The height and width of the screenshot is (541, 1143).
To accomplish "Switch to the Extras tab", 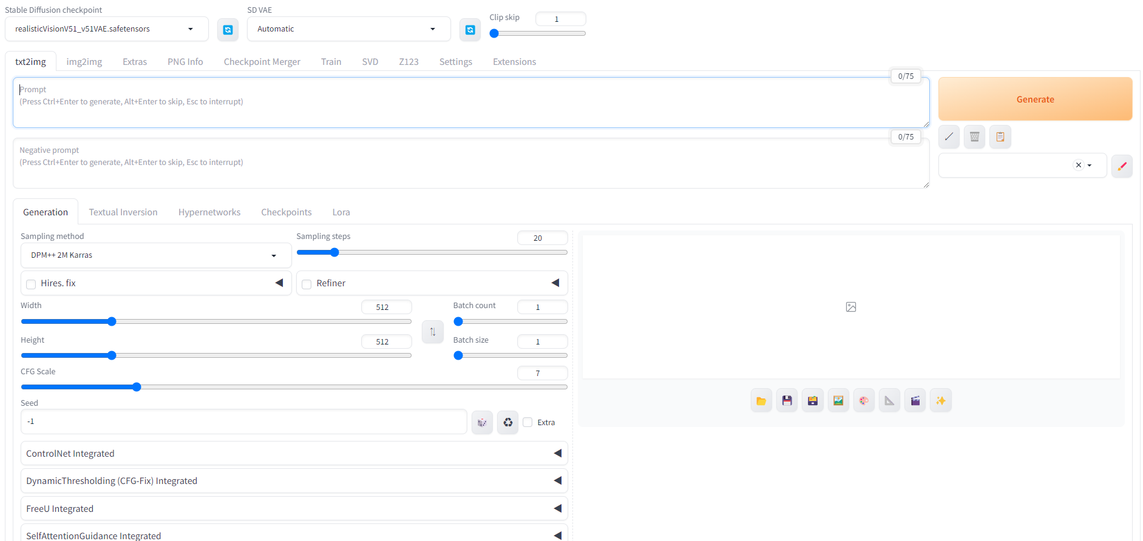I will 135,62.
